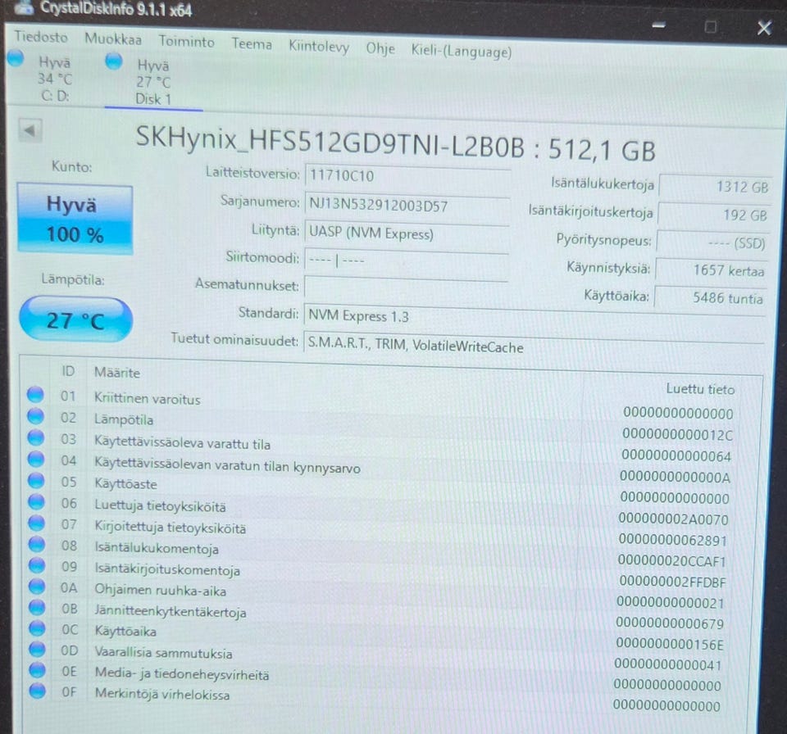
Task: Open the Ohje menu
Action: pyautogui.click(x=380, y=48)
